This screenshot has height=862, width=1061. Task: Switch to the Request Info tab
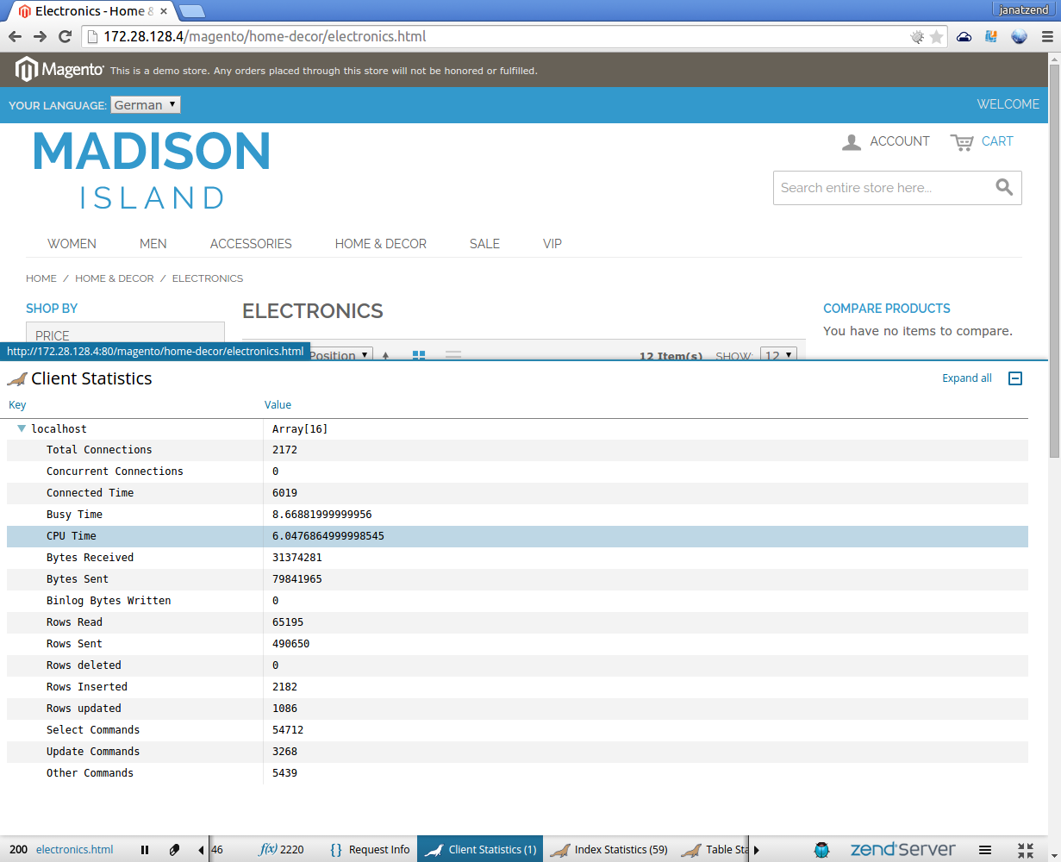pyautogui.click(x=370, y=850)
